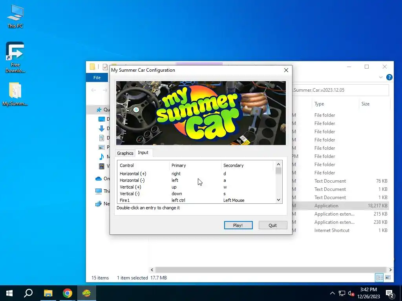Select the Desktop icon in sidebar
The height and width of the screenshot is (301, 402).
(102, 119)
